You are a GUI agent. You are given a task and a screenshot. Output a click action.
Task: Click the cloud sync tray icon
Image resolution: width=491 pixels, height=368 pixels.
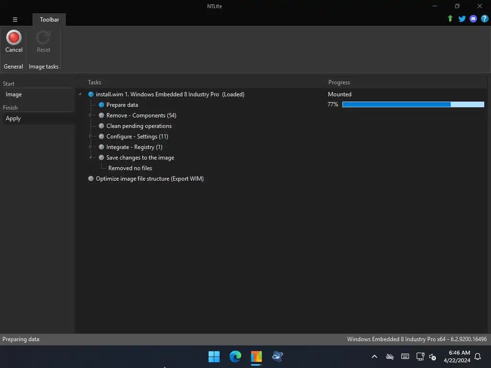click(389, 356)
